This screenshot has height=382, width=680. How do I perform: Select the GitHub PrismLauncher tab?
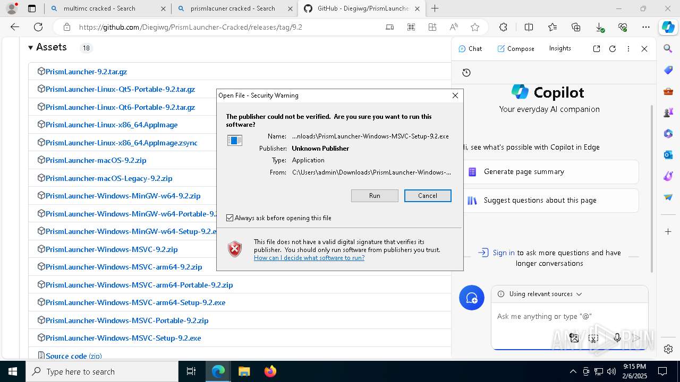[362, 8]
